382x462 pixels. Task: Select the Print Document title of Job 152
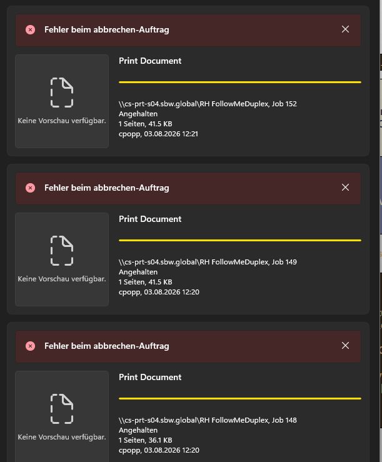[x=150, y=61]
